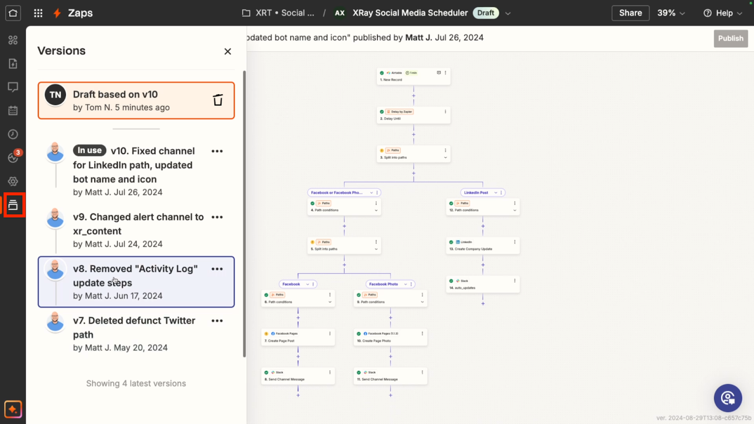Open the apps grid menu
The image size is (754, 424).
coord(38,13)
